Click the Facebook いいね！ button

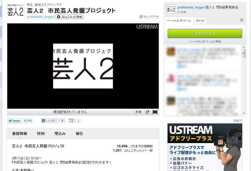pos(50,121)
